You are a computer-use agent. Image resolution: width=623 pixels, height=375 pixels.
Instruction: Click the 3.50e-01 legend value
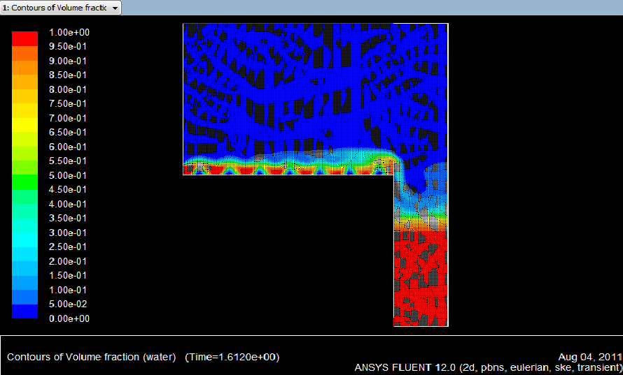click(x=68, y=218)
